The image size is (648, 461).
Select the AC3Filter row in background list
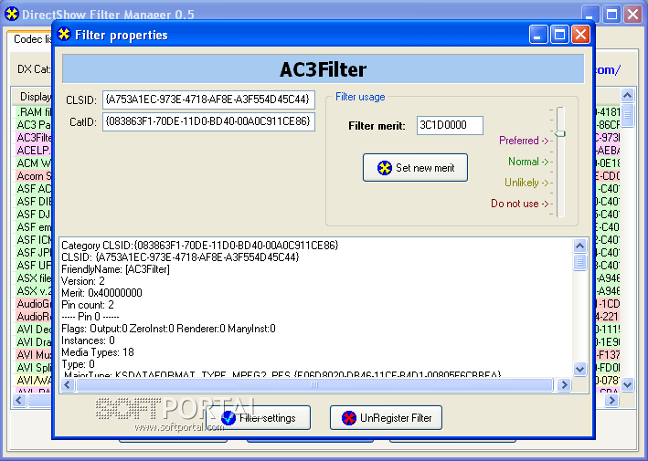34,138
